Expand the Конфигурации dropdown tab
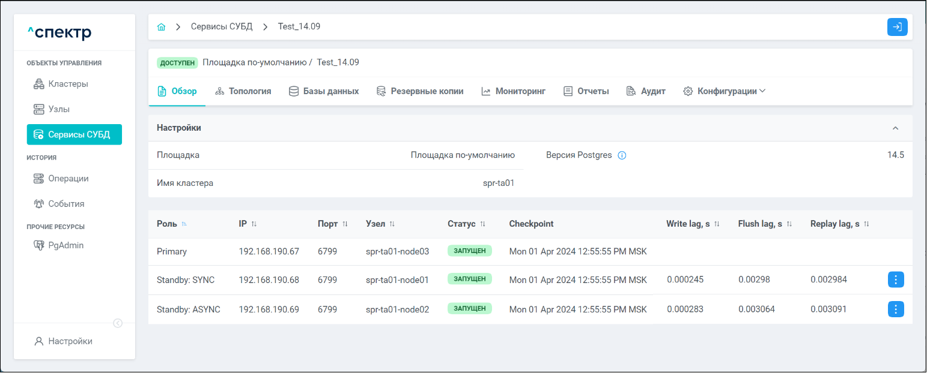The width and height of the screenshot is (927, 373). [725, 91]
